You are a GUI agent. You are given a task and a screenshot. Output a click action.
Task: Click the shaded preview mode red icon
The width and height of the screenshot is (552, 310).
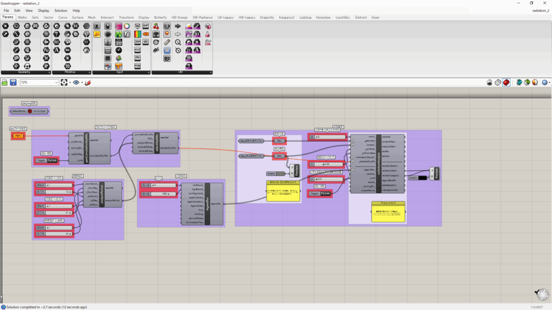[507, 82]
